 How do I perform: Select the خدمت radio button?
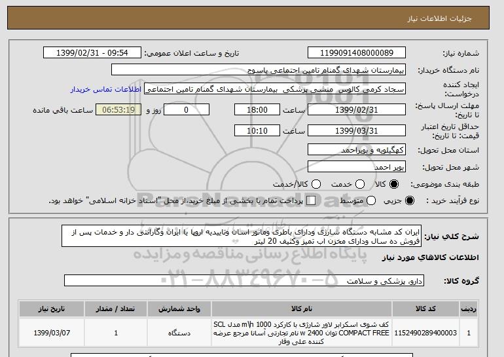coord(360,184)
